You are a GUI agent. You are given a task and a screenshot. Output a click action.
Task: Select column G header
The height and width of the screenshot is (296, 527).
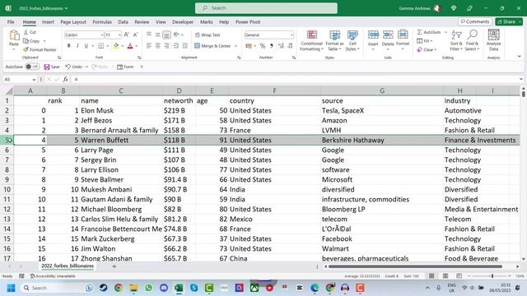coord(382,90)
